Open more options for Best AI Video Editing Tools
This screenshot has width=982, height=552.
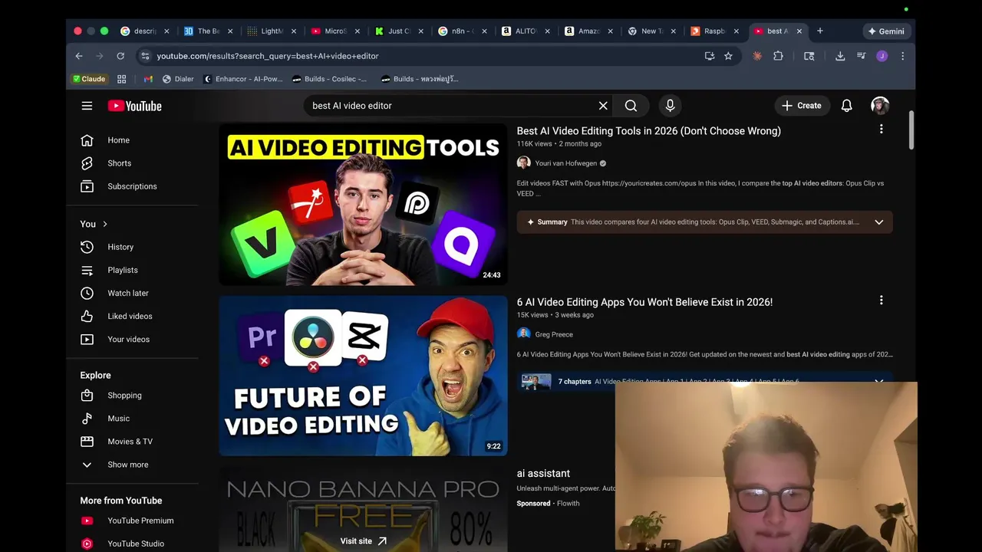pyautogui.click(x=881, y=130)
